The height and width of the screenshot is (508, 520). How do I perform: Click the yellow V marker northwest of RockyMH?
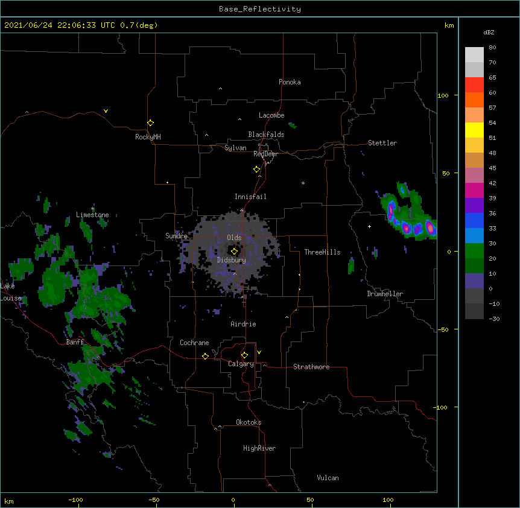tap(106, 111)
